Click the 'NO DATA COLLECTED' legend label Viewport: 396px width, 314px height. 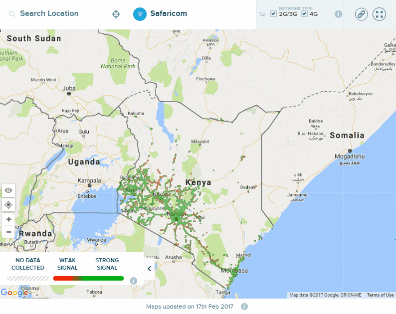pos(28,264)
